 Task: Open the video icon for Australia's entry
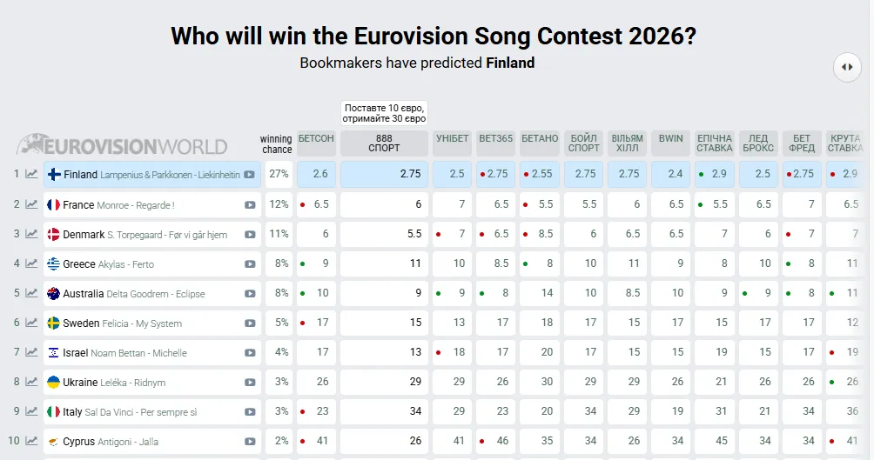pyautogui.click(x=250, y=294)
